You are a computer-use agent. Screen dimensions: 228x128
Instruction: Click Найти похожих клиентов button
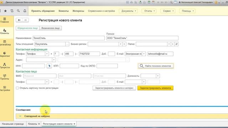click(156, 66)
